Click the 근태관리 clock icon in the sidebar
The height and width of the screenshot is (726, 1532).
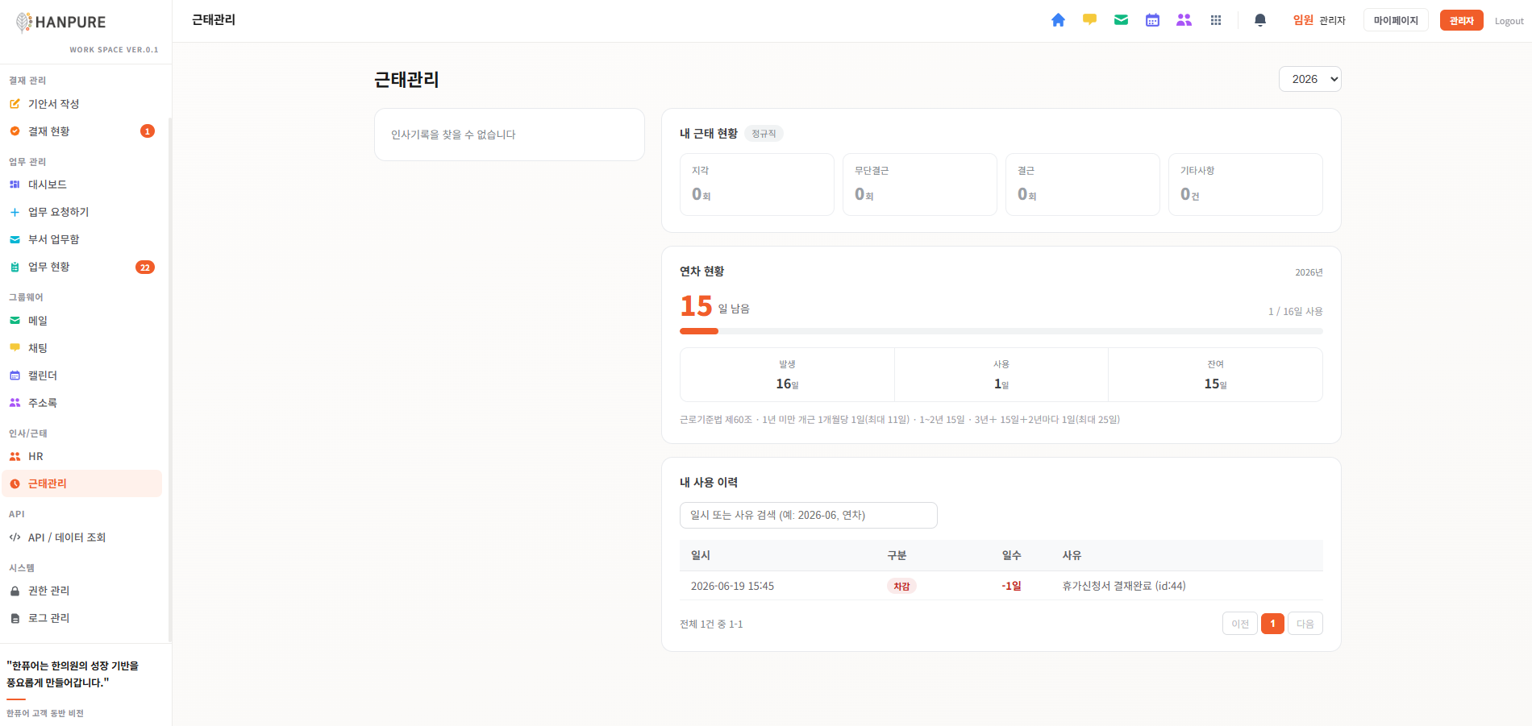tap(15, 483)
